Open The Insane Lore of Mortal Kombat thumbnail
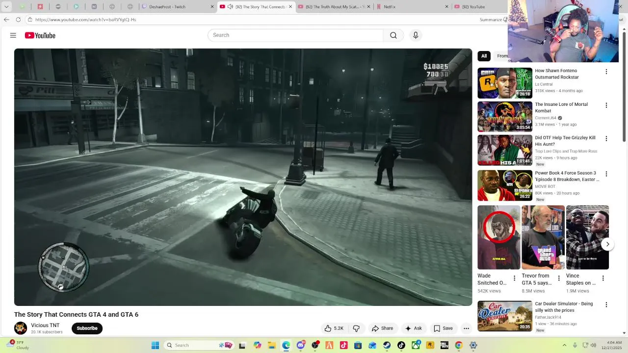This screenshot has width=628, height=353. pyautogui.click(x=505, y=117)
